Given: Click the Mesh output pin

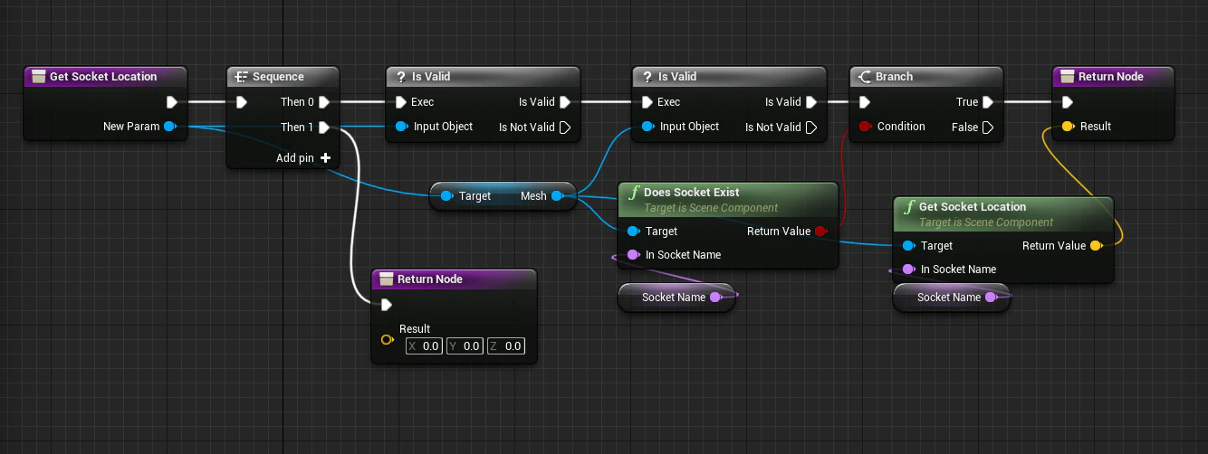Looking at the screenshot, I should [557, 195].
